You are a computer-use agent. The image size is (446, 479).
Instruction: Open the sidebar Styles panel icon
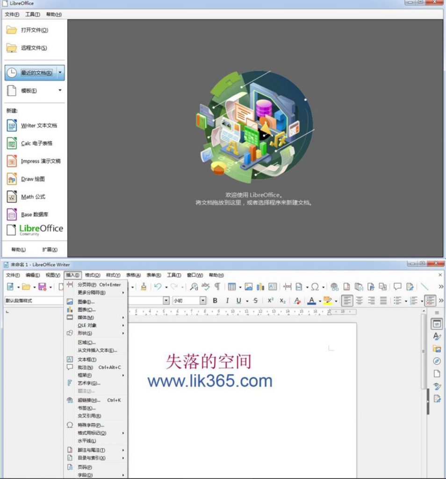point(437,336)
